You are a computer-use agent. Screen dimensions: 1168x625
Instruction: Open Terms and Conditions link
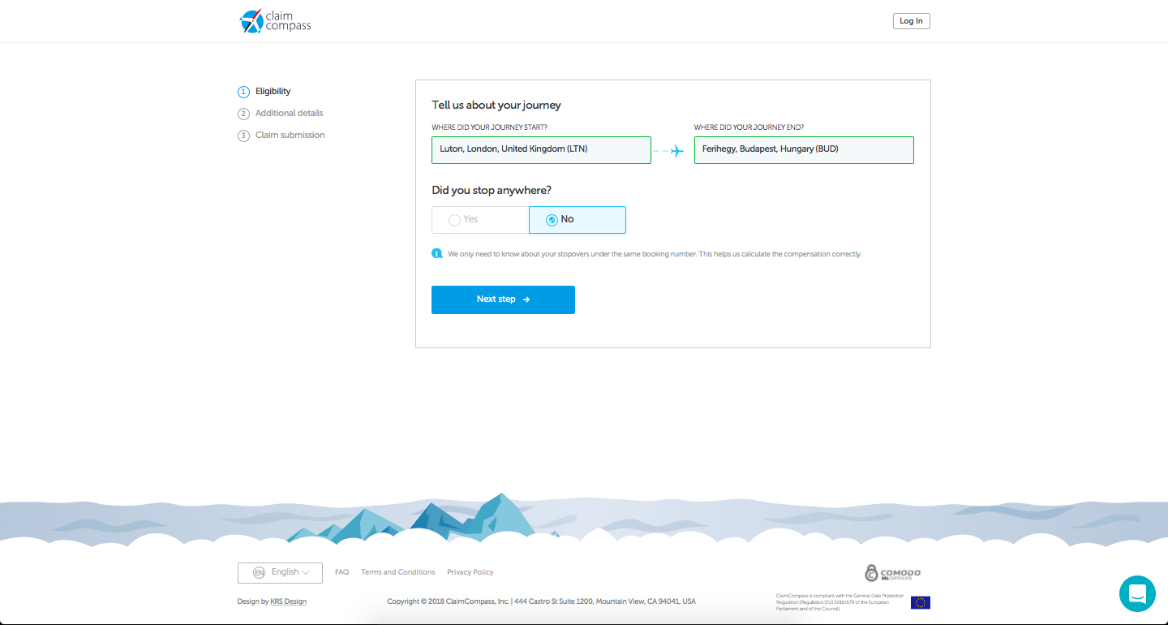[x=397, y=572]
